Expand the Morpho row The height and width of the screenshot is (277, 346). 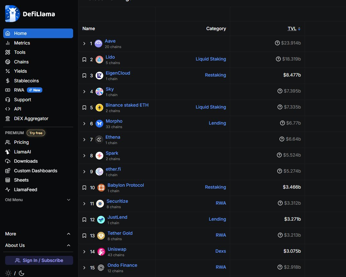coord(84,124)
